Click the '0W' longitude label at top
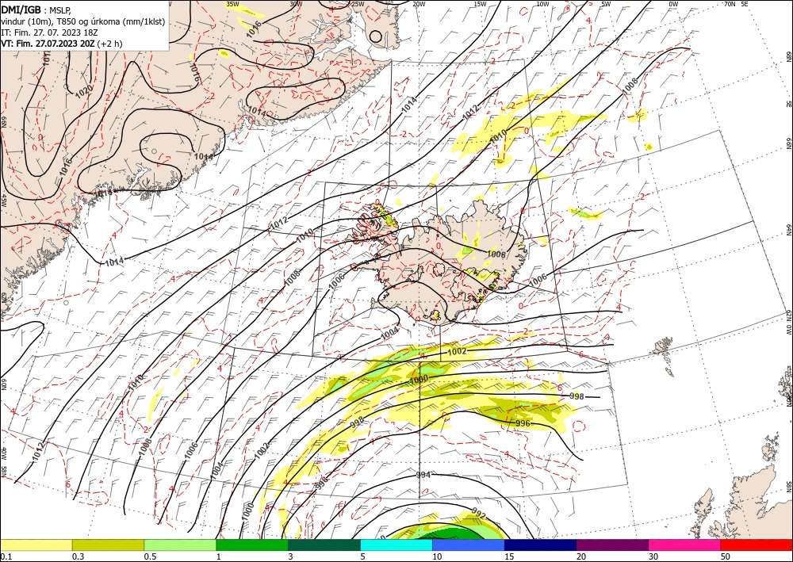The height and width of the screenshot is (562, 793). coord(673,4)
